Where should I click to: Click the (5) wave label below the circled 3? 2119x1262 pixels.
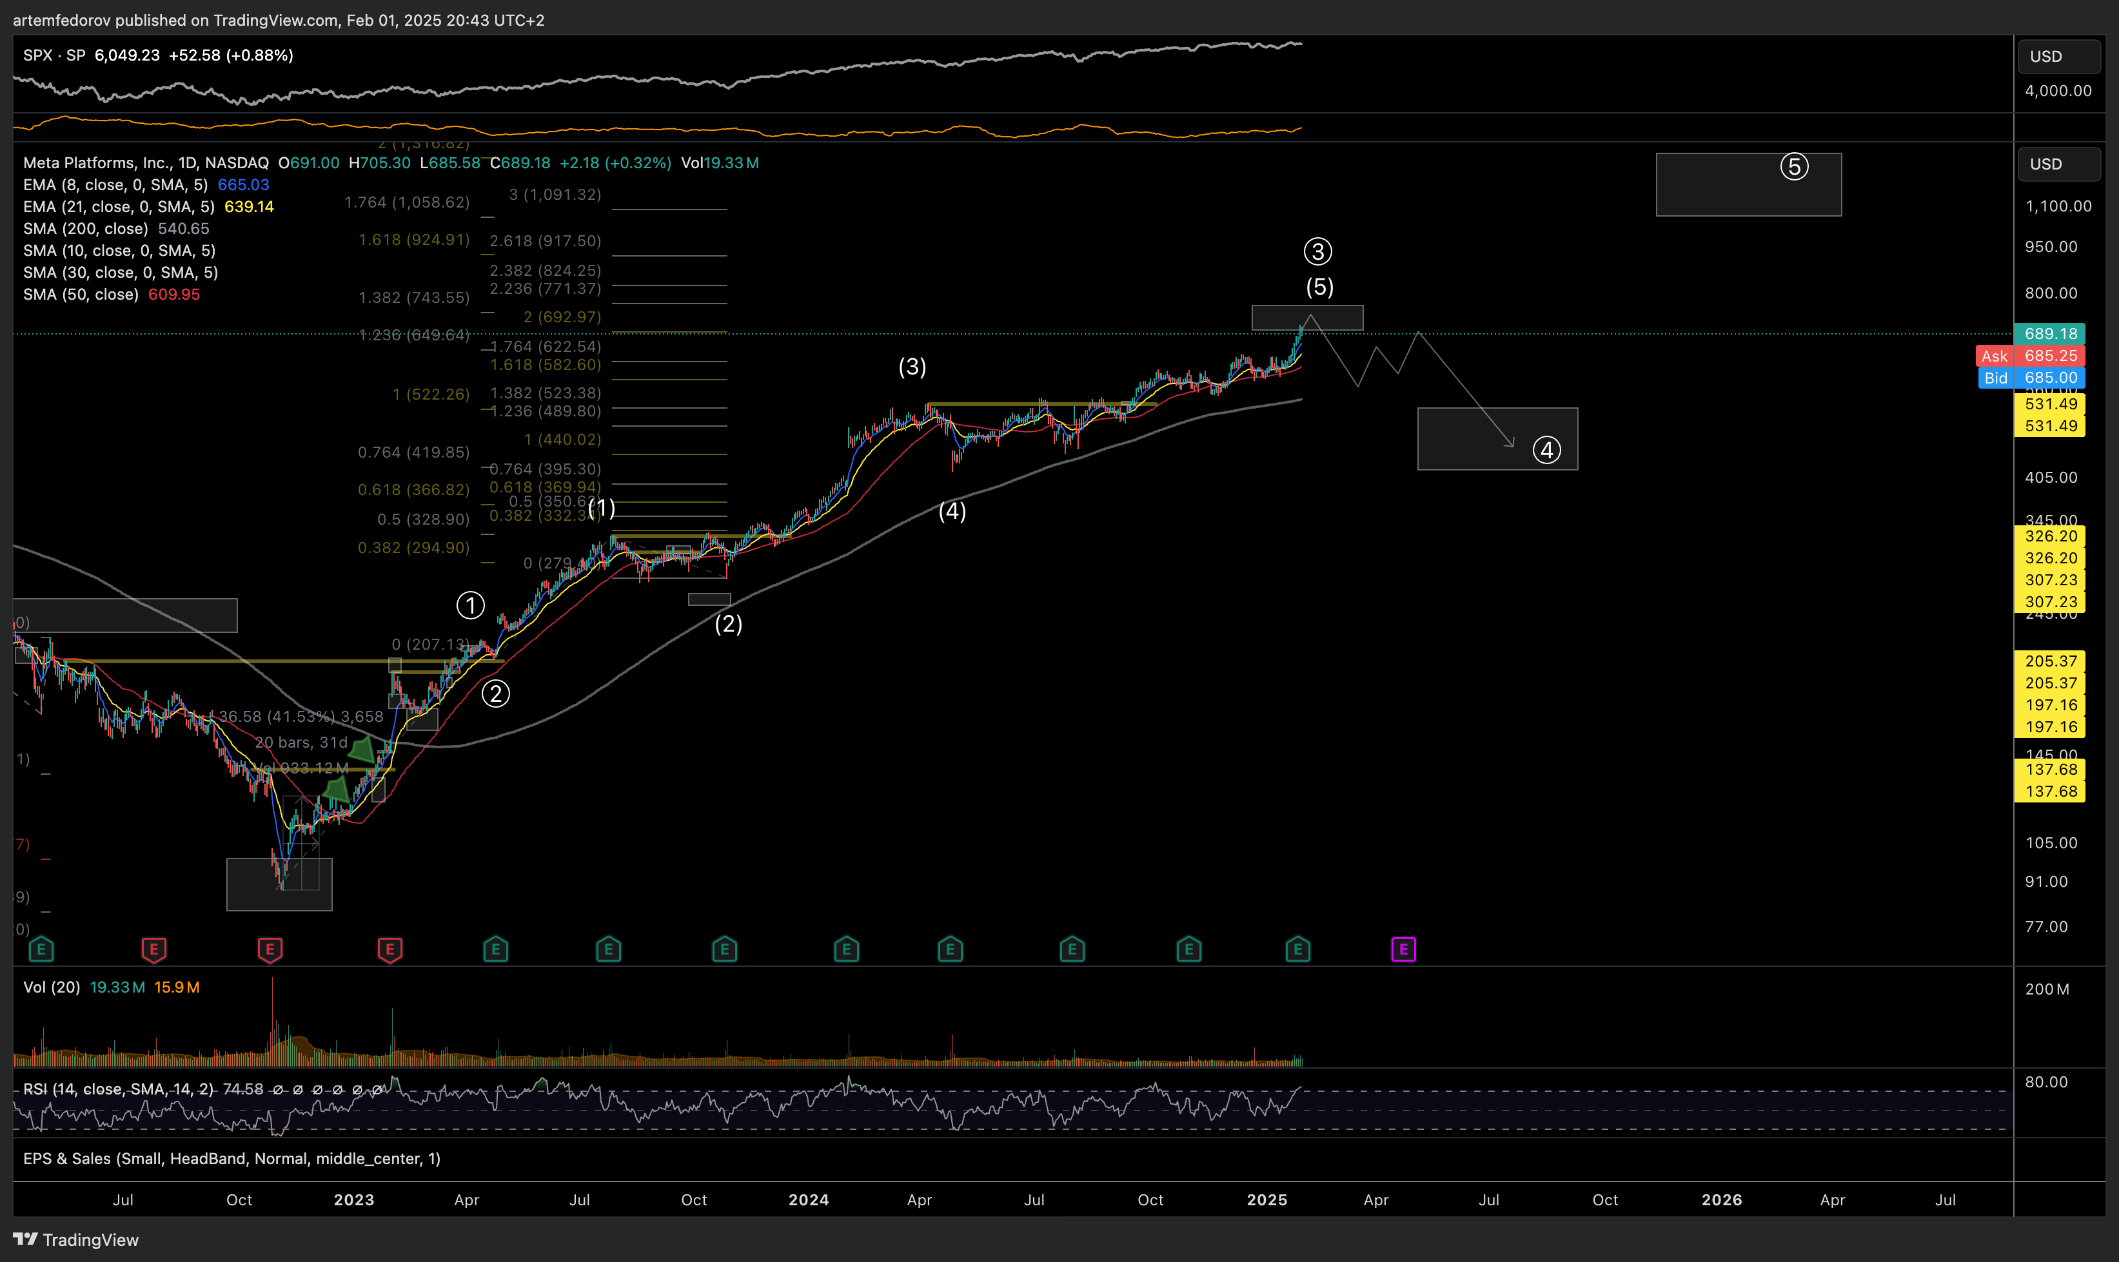(x=1319, y=287)
